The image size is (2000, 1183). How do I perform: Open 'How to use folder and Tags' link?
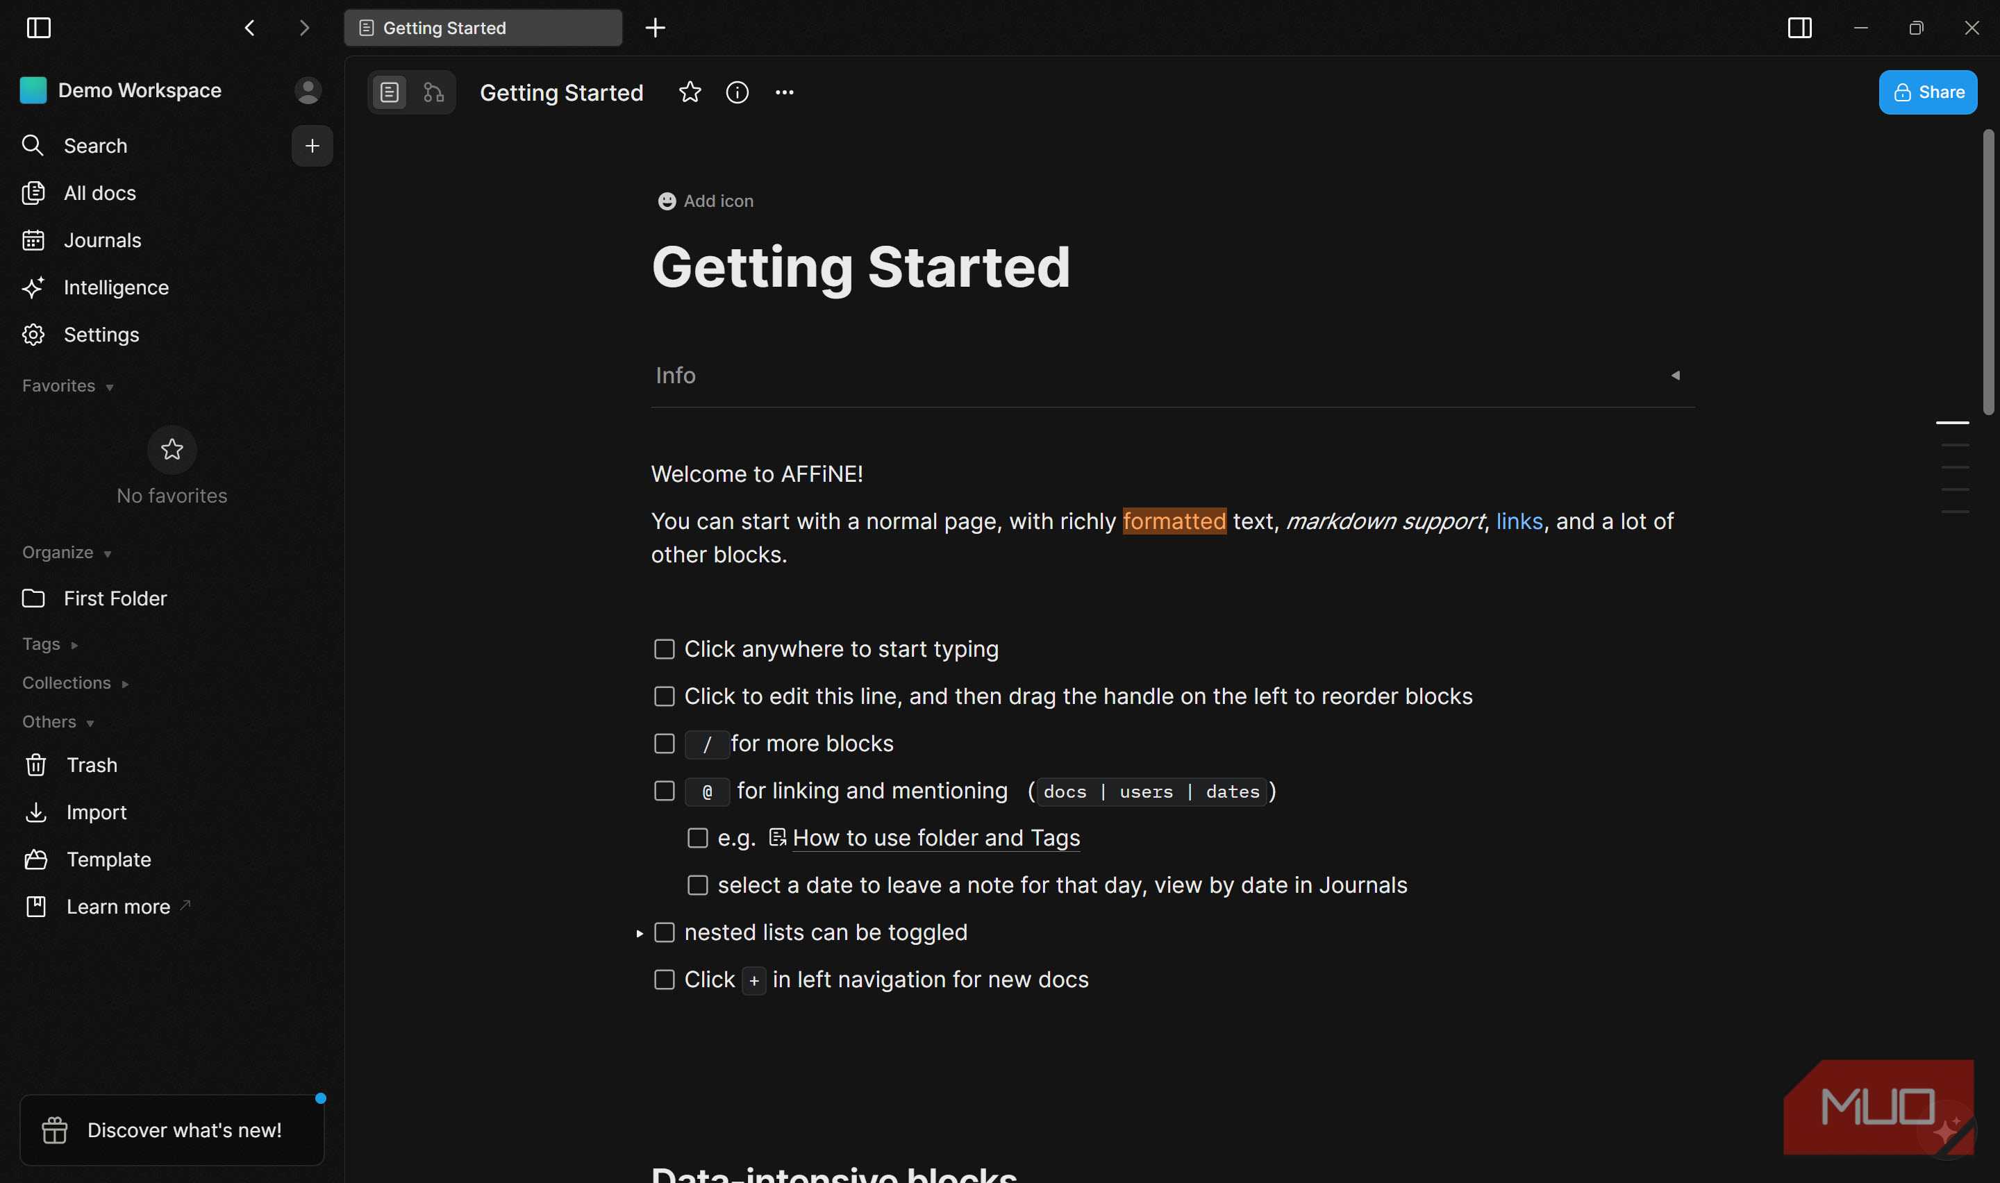(x=936, y=838)
